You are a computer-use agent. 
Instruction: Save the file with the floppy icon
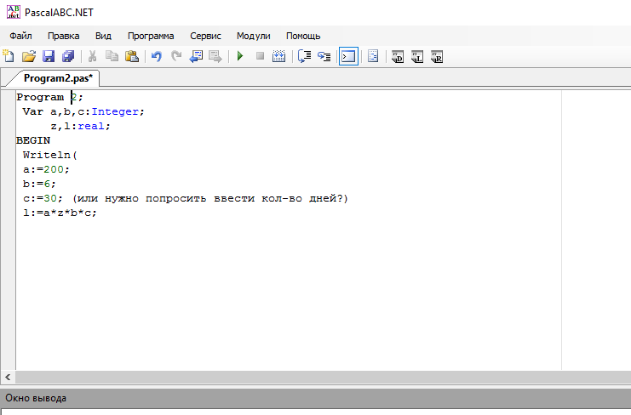point(49,57)
